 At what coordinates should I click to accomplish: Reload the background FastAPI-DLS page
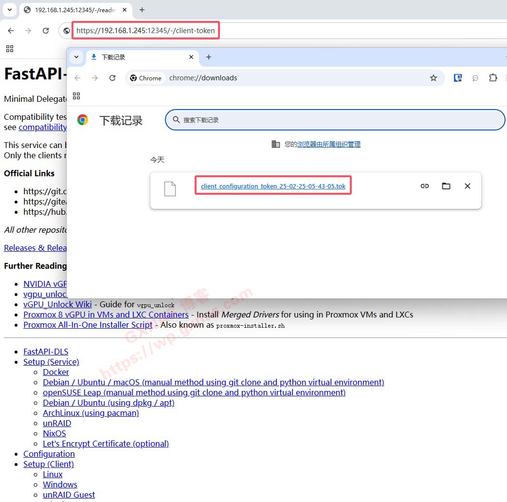46,31
